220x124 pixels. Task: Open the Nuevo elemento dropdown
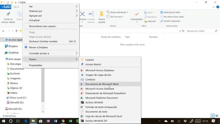117,12
